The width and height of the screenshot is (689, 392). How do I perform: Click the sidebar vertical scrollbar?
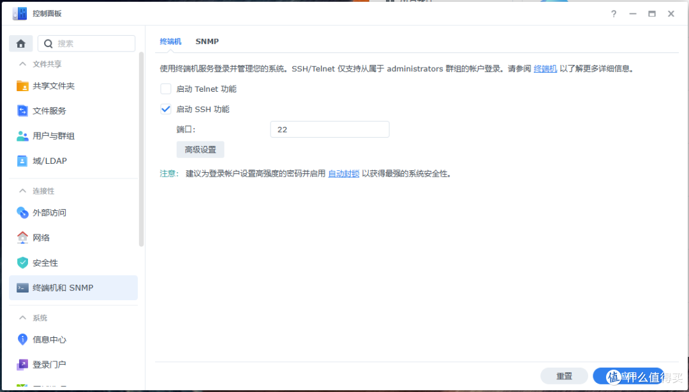tap(142, 149)
